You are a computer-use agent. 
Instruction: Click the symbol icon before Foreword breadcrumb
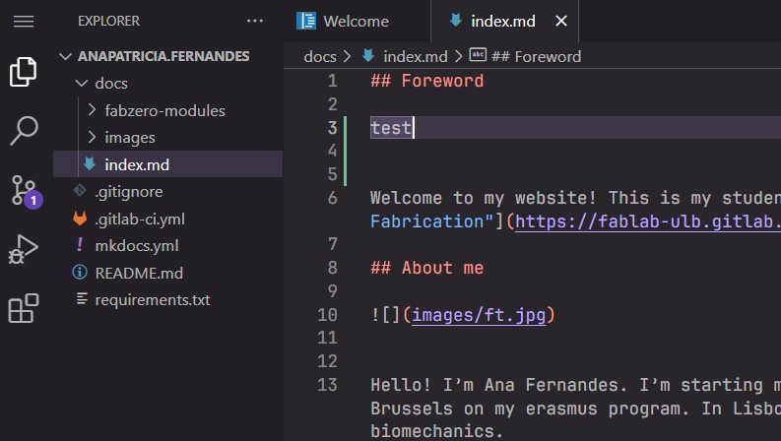pos(478,55)
